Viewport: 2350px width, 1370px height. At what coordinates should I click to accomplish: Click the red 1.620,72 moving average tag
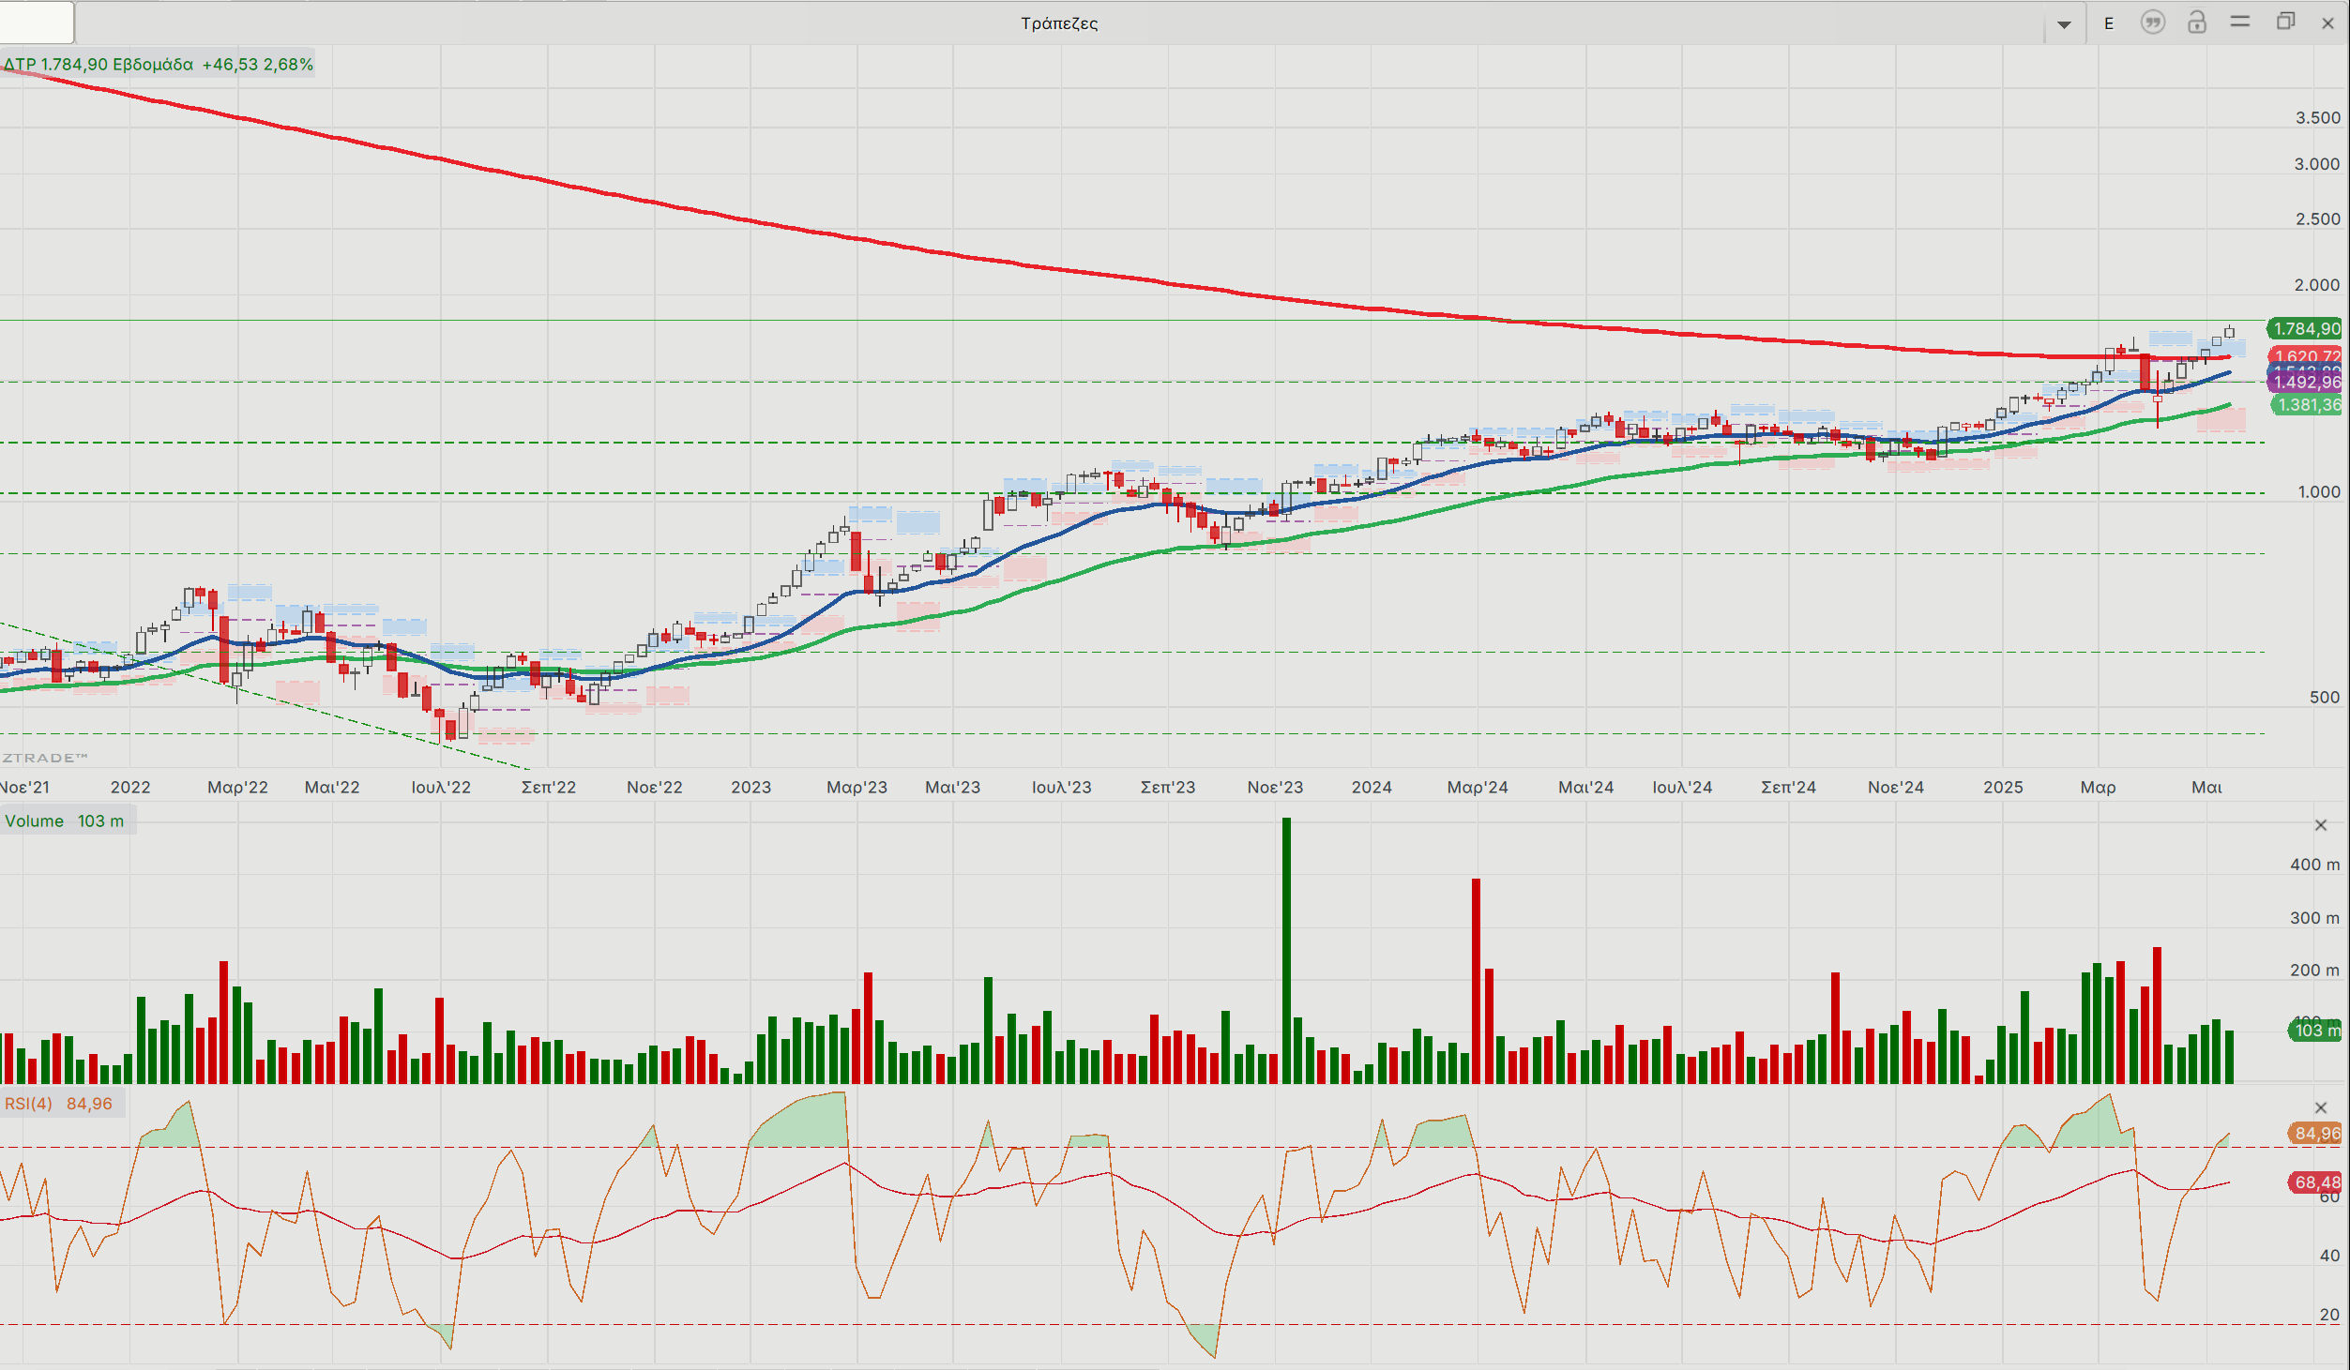[x=2306, y=355]
